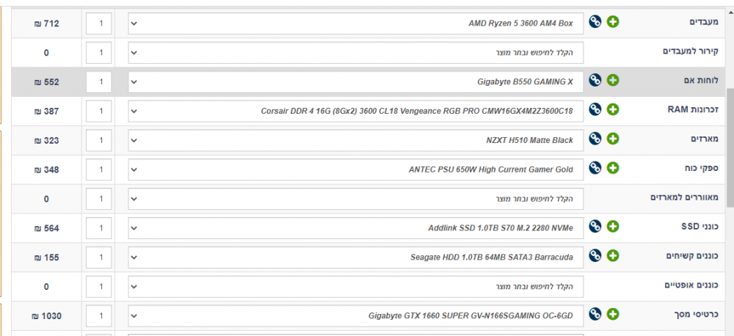This screenshot has height=336, width=734.
Task: Click the green plus icon for NZXT H510 Matte Black
Action: click(x=613, y=139)
